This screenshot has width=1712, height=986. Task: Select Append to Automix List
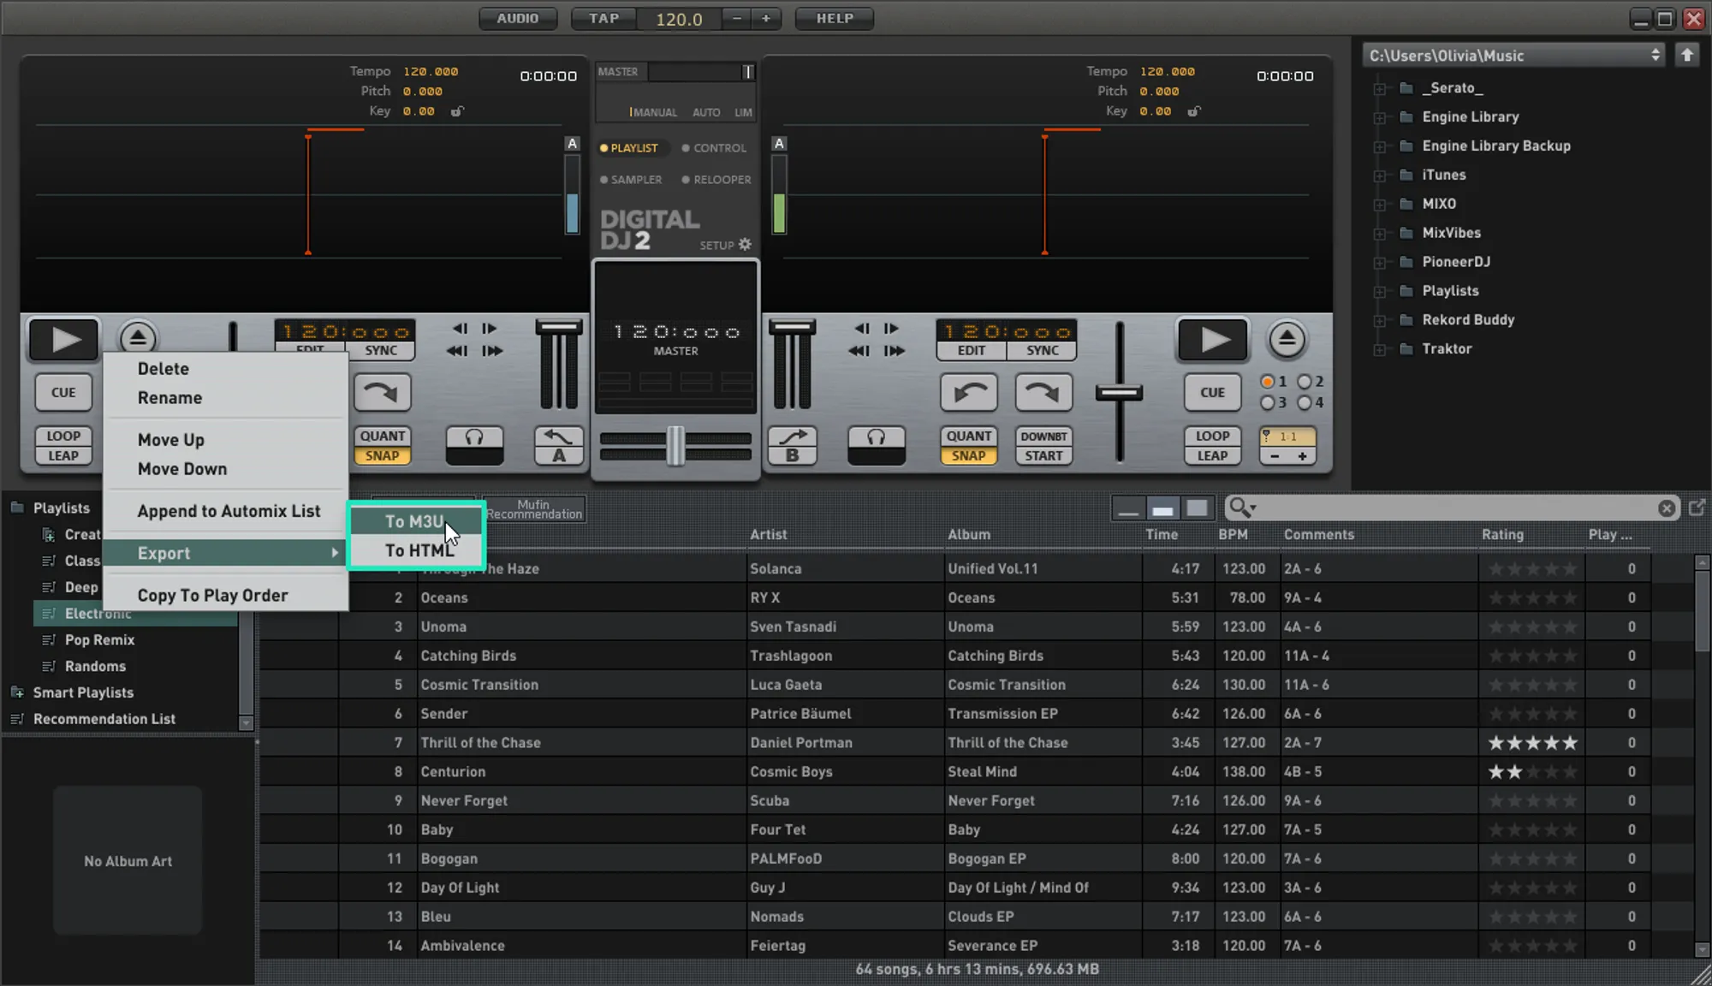point(229,511)
